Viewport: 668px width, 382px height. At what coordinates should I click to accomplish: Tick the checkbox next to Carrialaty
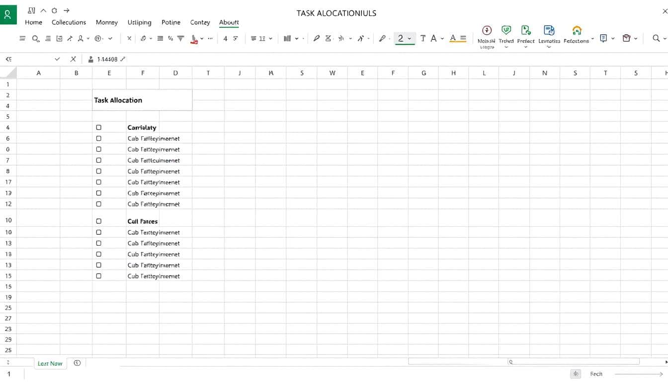click(98, 128)
